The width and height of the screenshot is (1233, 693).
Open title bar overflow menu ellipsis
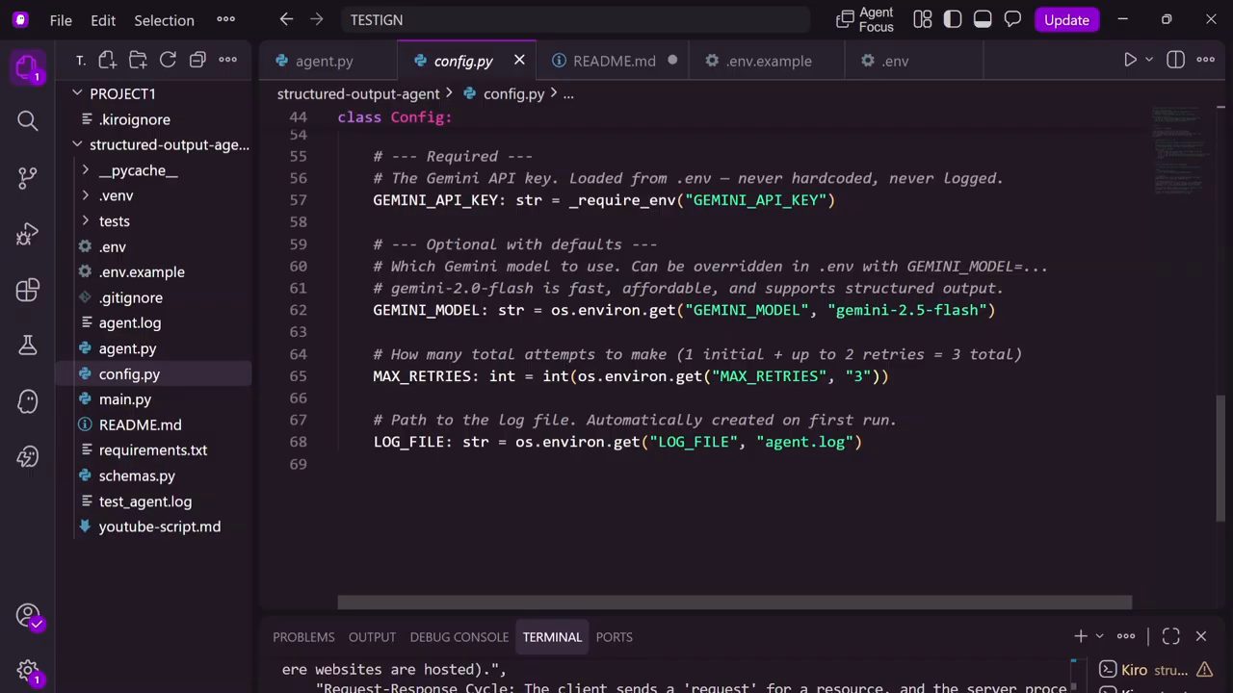225,19
